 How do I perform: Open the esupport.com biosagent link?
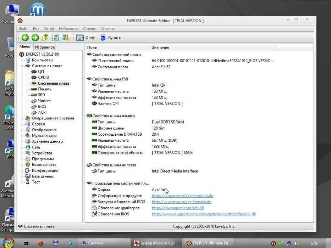click(204, 214)
